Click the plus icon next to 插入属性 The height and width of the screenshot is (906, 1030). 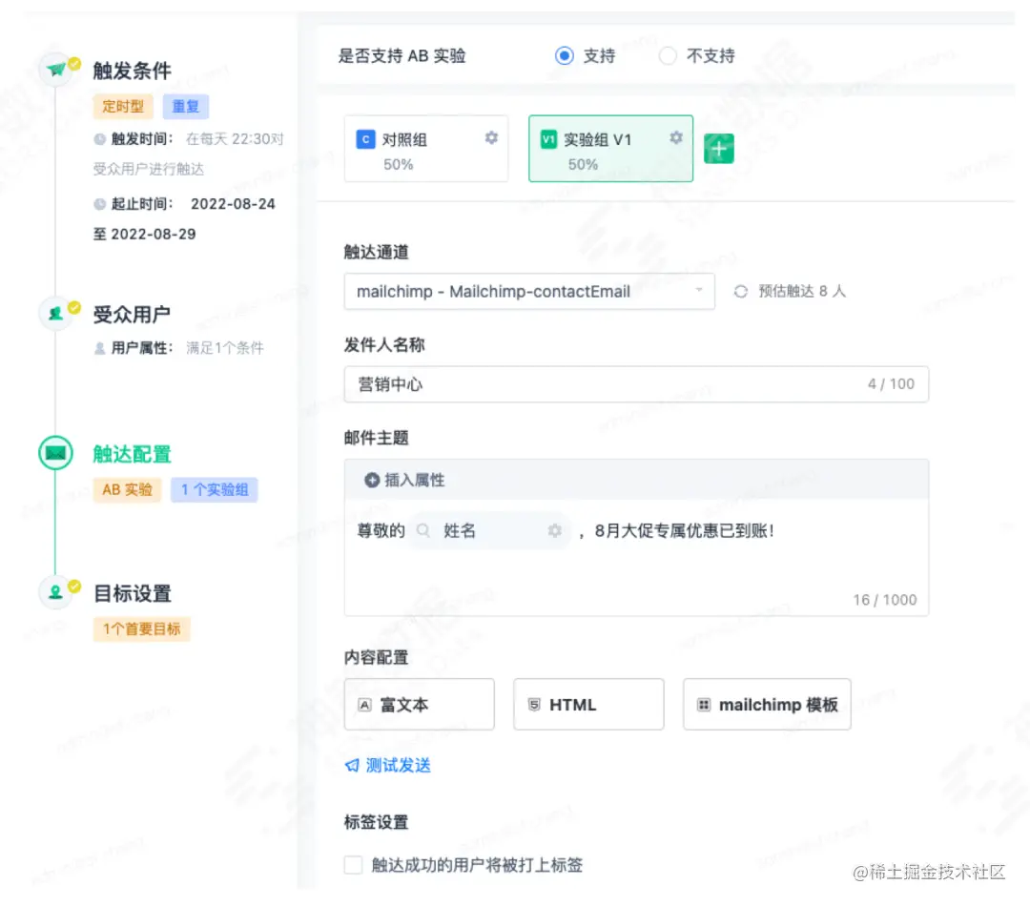pos(372,481)
